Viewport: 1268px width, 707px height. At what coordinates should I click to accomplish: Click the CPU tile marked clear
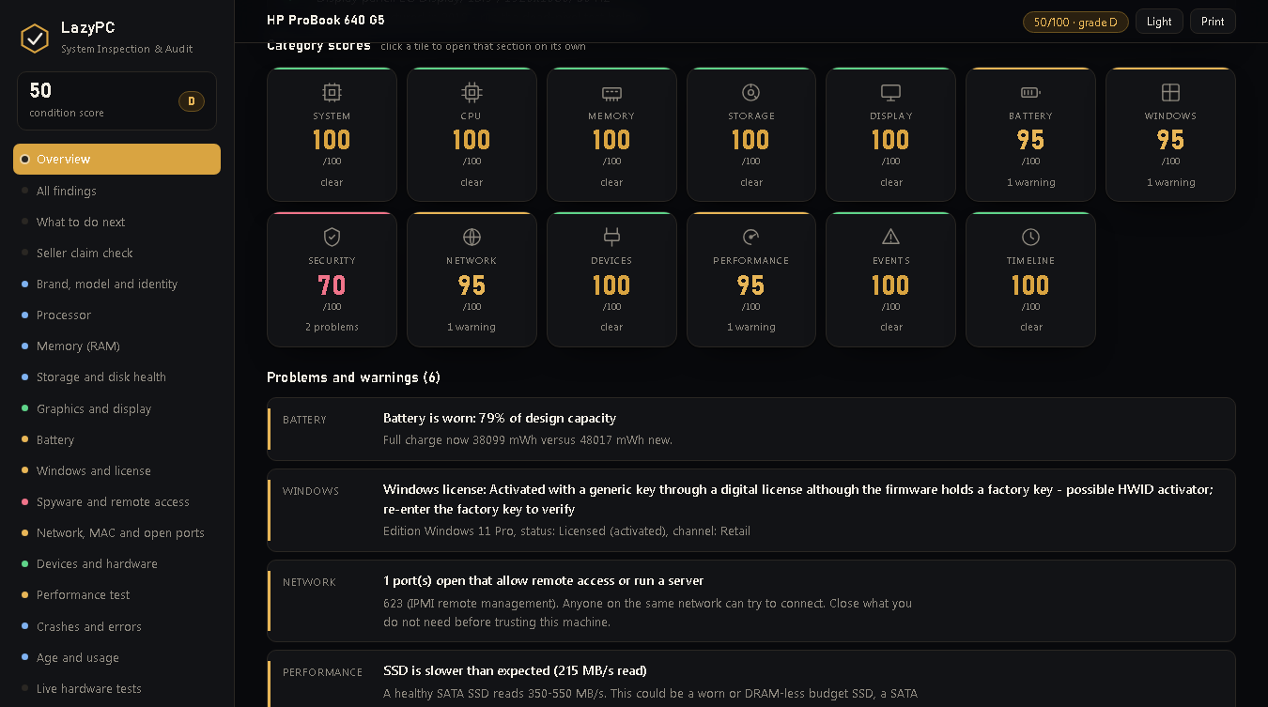[472, 134]
